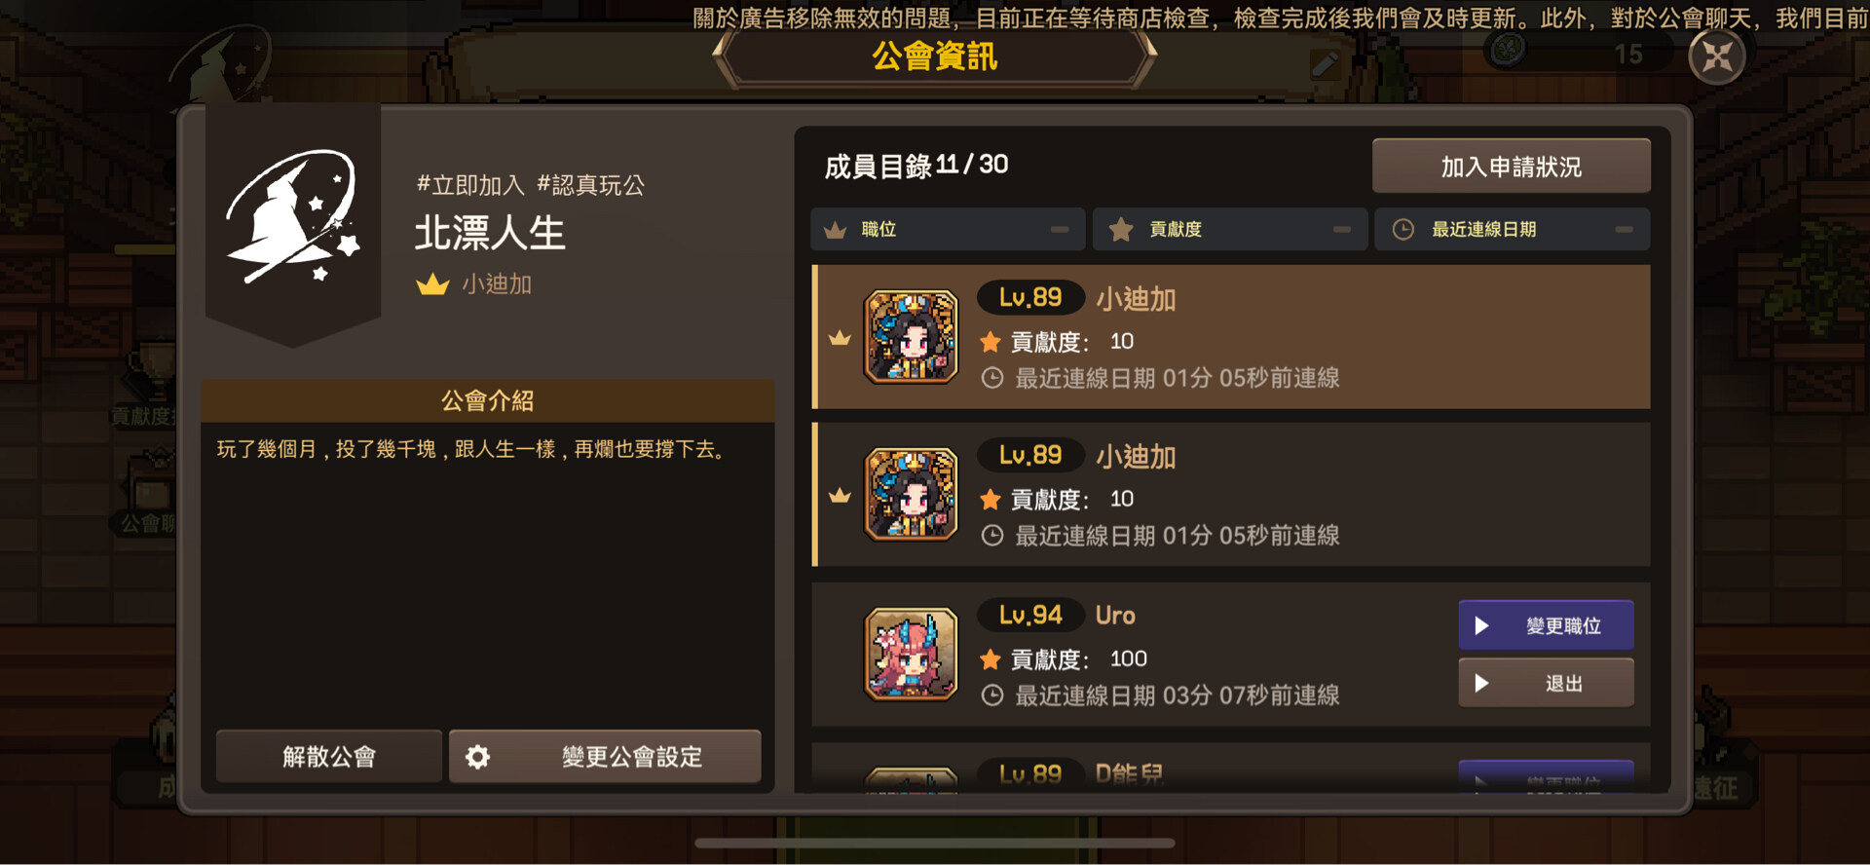This screenshot has height=865, width=1870.
Task: Sort members by 最近連線日期 column
Action: [x=1512, y=230]
